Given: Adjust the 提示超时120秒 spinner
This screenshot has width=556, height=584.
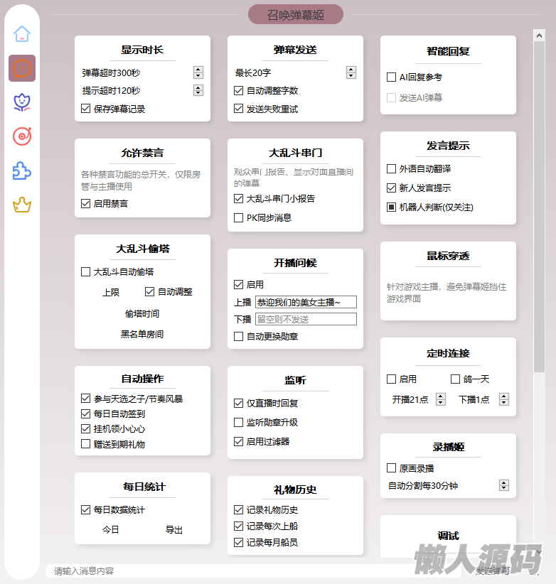Looking at the screenshot, I should click(x=198, y=90).
